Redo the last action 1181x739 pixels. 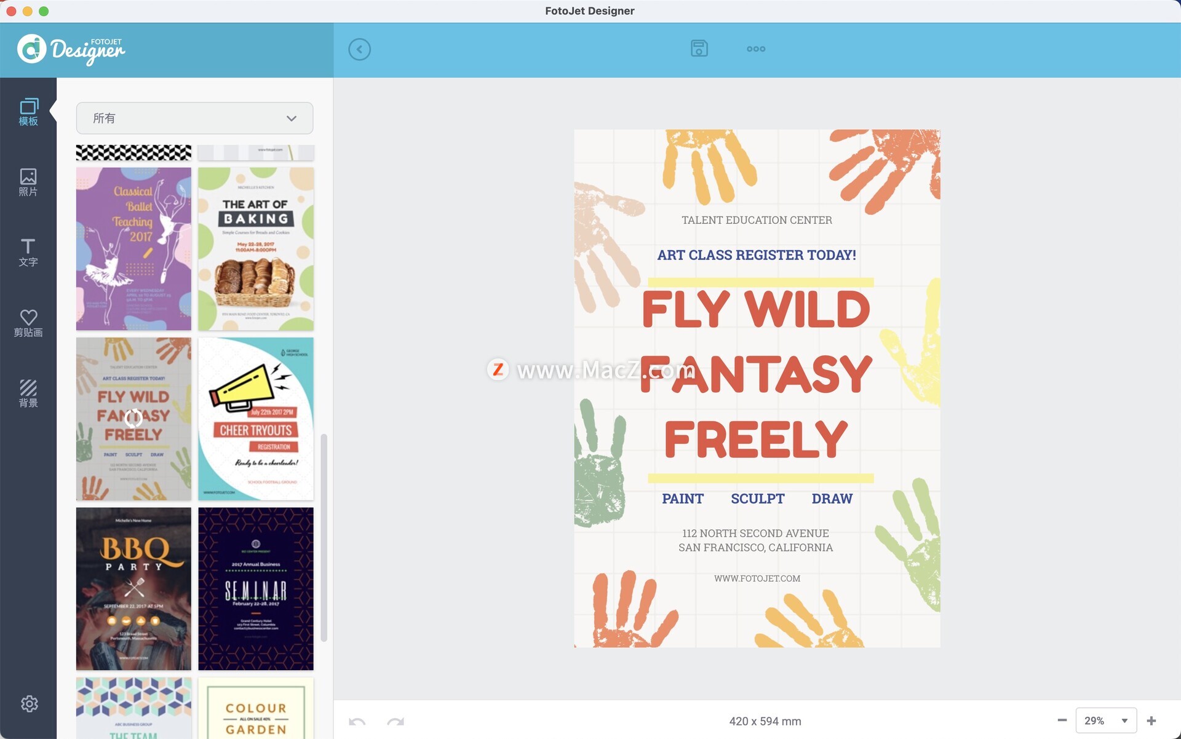(396, 721)
